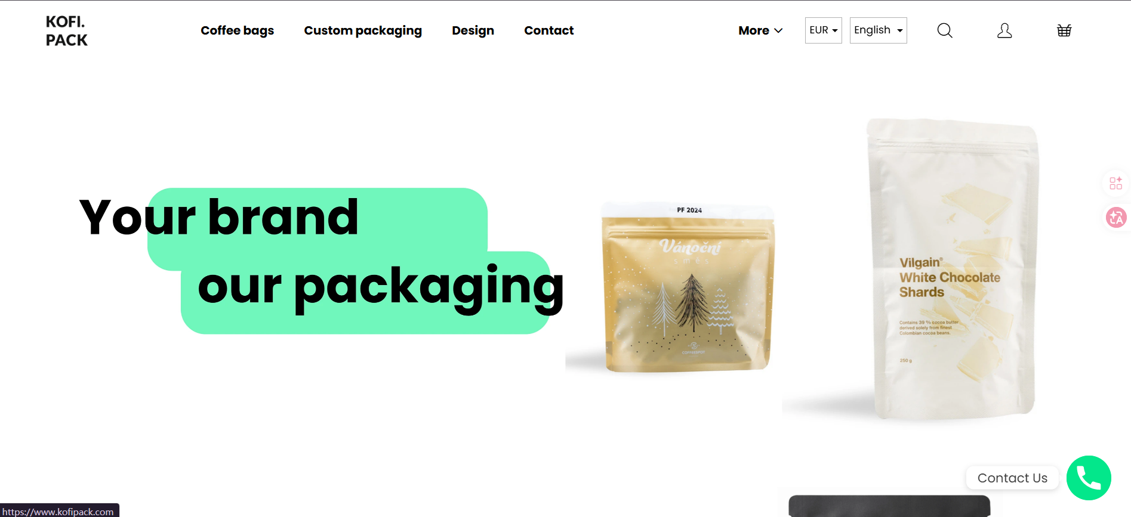The width and height of the screenshot is (1131, 517).
Task: Click the Contact Us label button
Action: coord(1012,478)
